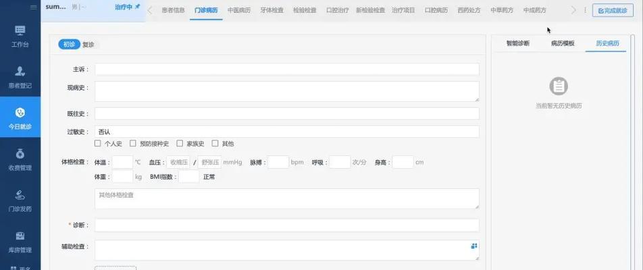Check the 家族史 checkbox
The width and height of the screenshot is (643, 270).
[180, 143]
